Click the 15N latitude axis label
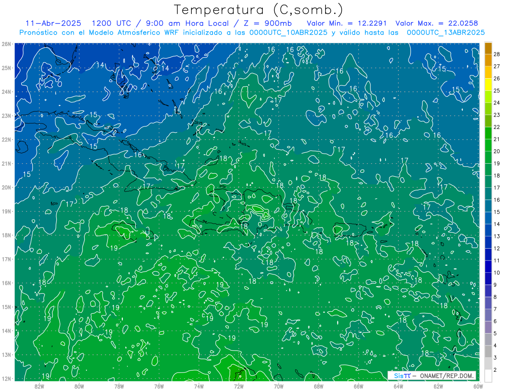This screenshot has height=392, width=508. (6, 307)
